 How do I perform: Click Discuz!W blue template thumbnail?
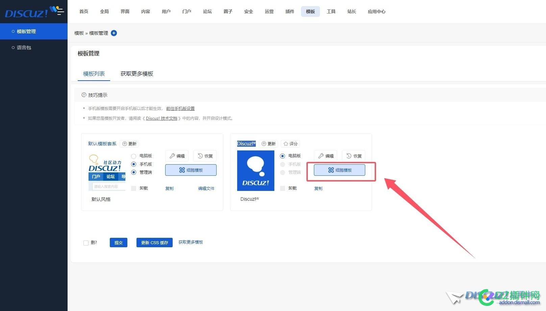coord(256,171)
